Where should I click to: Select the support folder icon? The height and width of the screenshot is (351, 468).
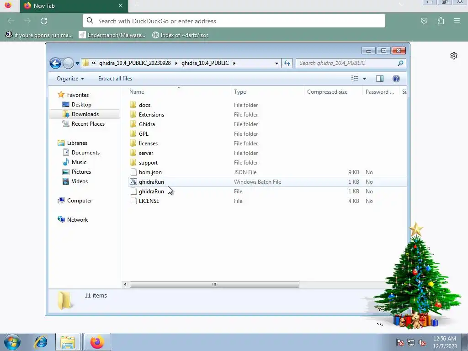[133, 163]
